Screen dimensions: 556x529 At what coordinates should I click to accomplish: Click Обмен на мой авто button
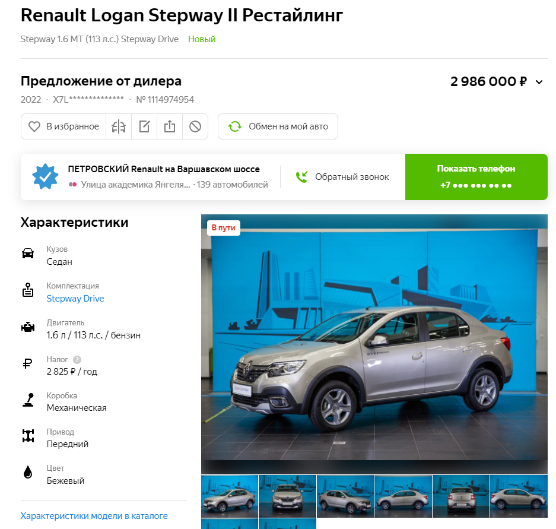pos(278,126)
